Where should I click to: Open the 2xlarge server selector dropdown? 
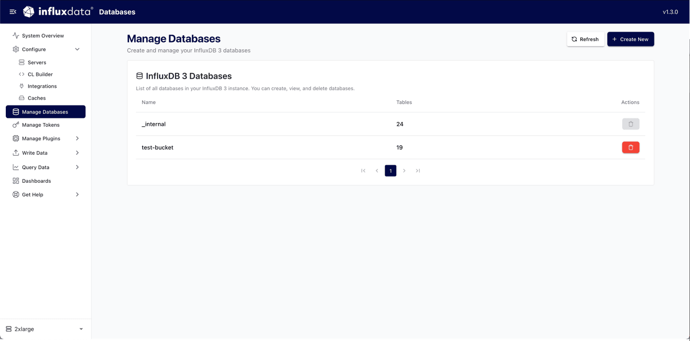coord(45,329)
